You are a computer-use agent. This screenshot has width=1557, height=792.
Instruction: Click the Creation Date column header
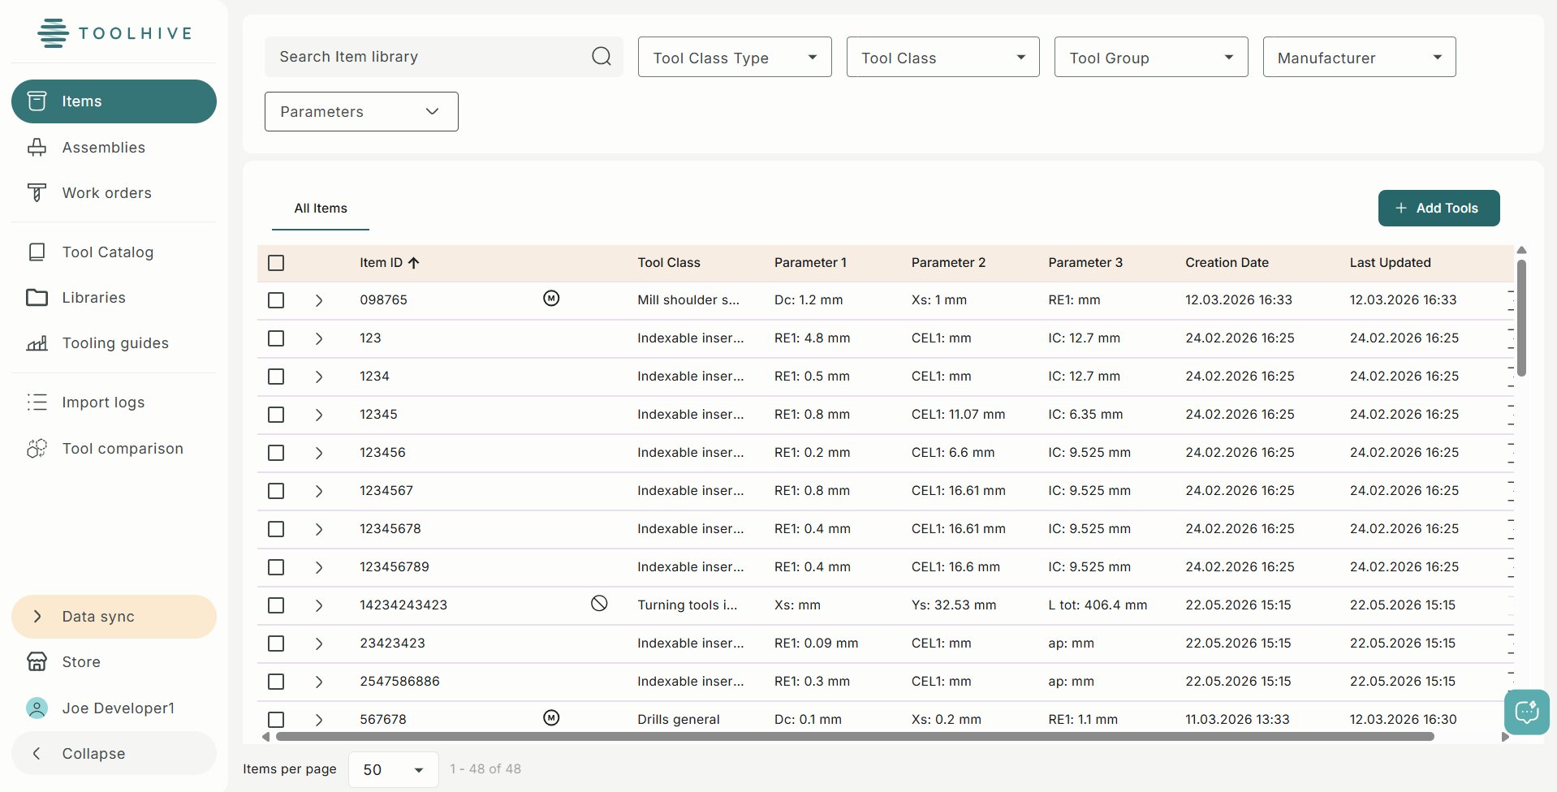[1227, 263]
